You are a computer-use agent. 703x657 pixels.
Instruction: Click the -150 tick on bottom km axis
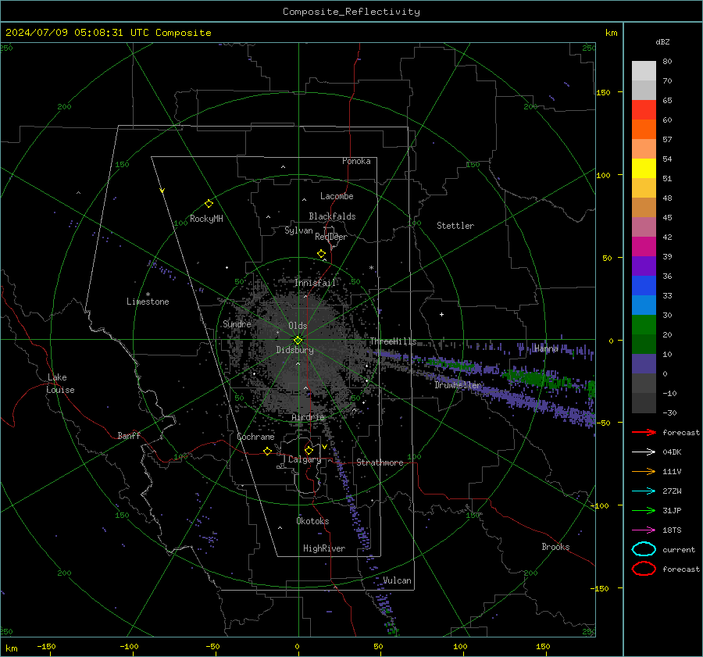point(46,646)
